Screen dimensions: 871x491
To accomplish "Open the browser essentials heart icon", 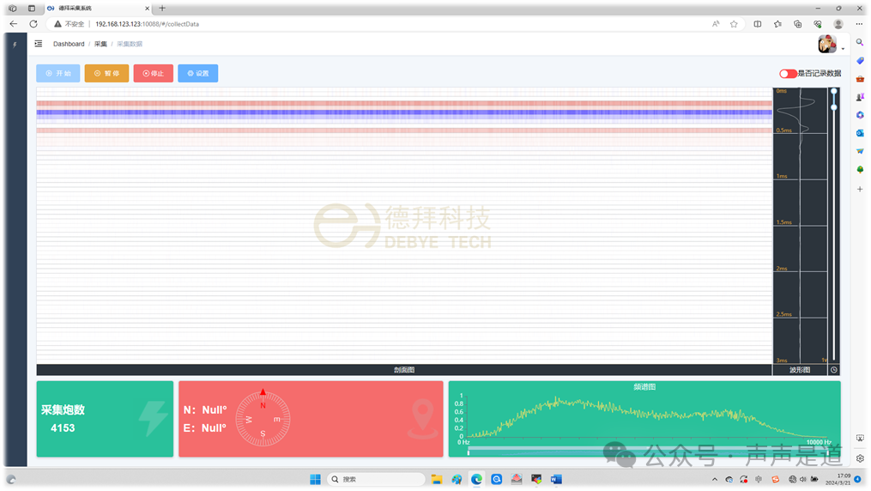I will [818, 24].
